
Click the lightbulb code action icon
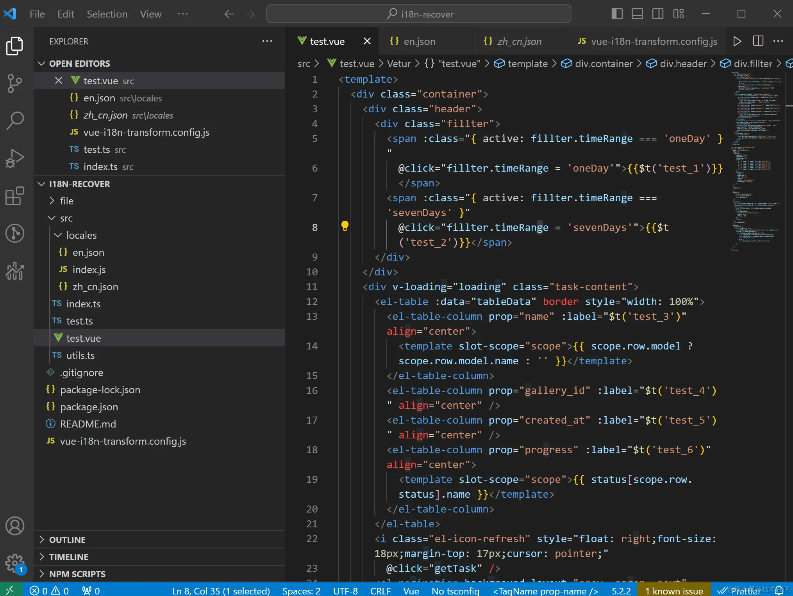[x=345, y=226]
